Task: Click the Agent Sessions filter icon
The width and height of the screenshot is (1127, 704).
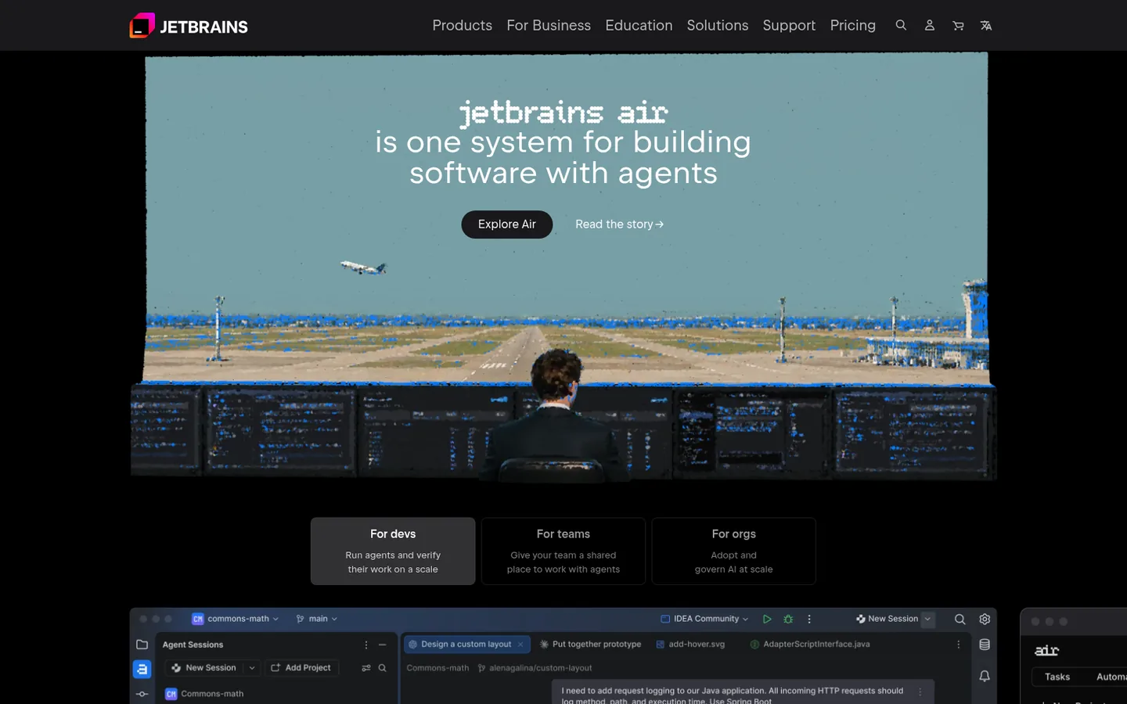Action: point(365,668)
